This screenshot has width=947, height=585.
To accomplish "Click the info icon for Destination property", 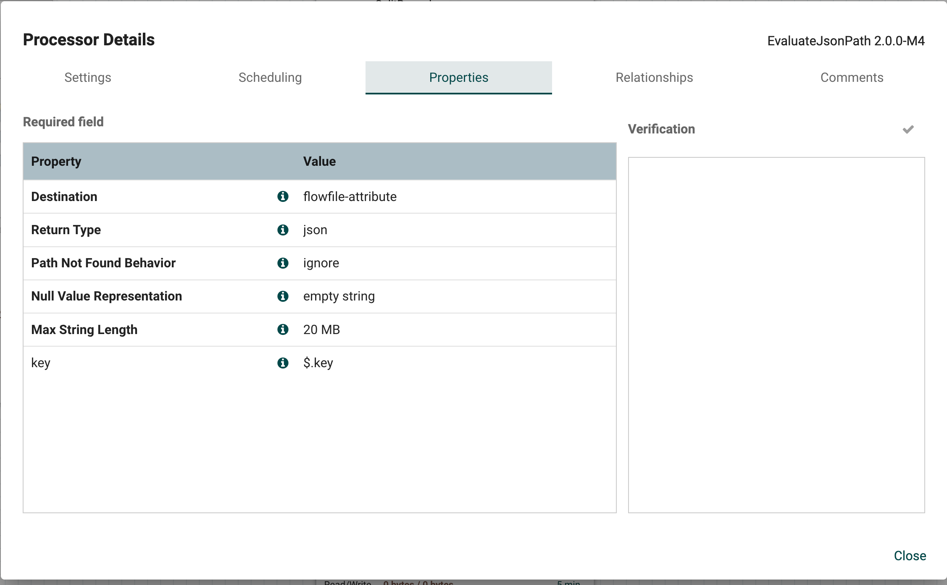I will tap(283, 196).
